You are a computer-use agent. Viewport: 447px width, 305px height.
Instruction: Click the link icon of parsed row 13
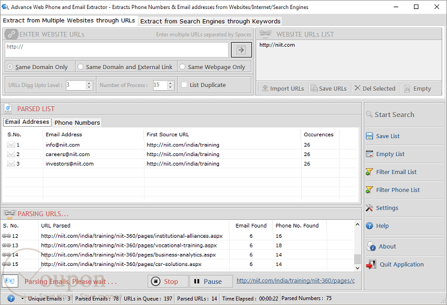[6, 245]
